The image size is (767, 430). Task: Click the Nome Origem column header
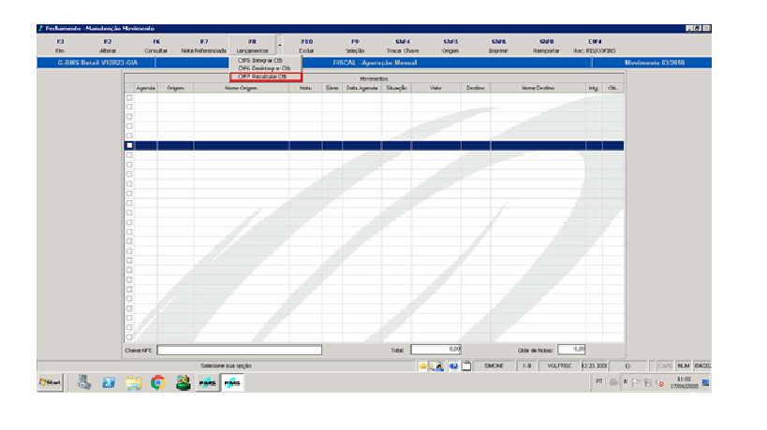point(242,88)
